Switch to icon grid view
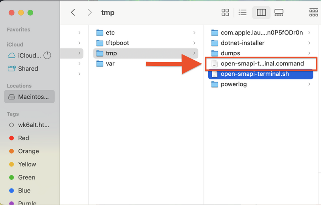Image resolution: width=321 pixels, height=205 pixels. click(225, 12)
